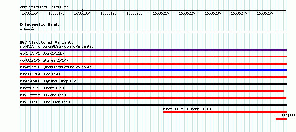Click the red nsv5930635 variant bar
Screen dimensions: 296x132
point(225,112)
